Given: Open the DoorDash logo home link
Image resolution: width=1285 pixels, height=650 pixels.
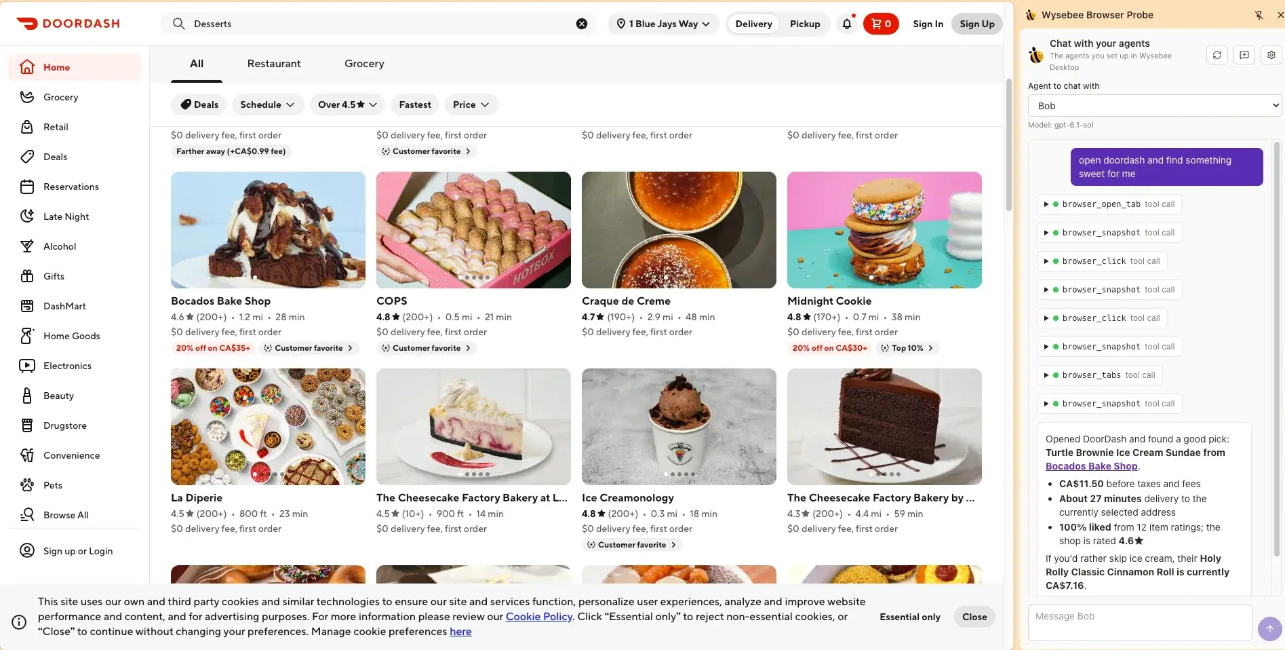Looking at the screenshot, I should 68,24.
